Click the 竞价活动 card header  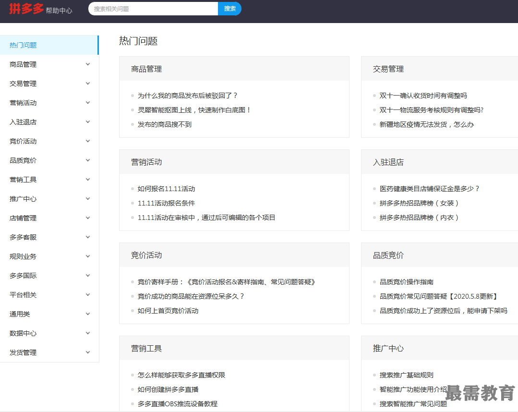234,255
